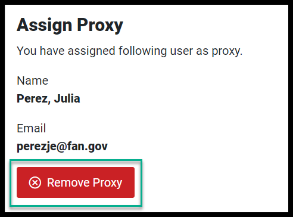This screenshot has height=217, width=293.
Task: Click the circled X icon in Remove Proxy
Action: point(35,182)
